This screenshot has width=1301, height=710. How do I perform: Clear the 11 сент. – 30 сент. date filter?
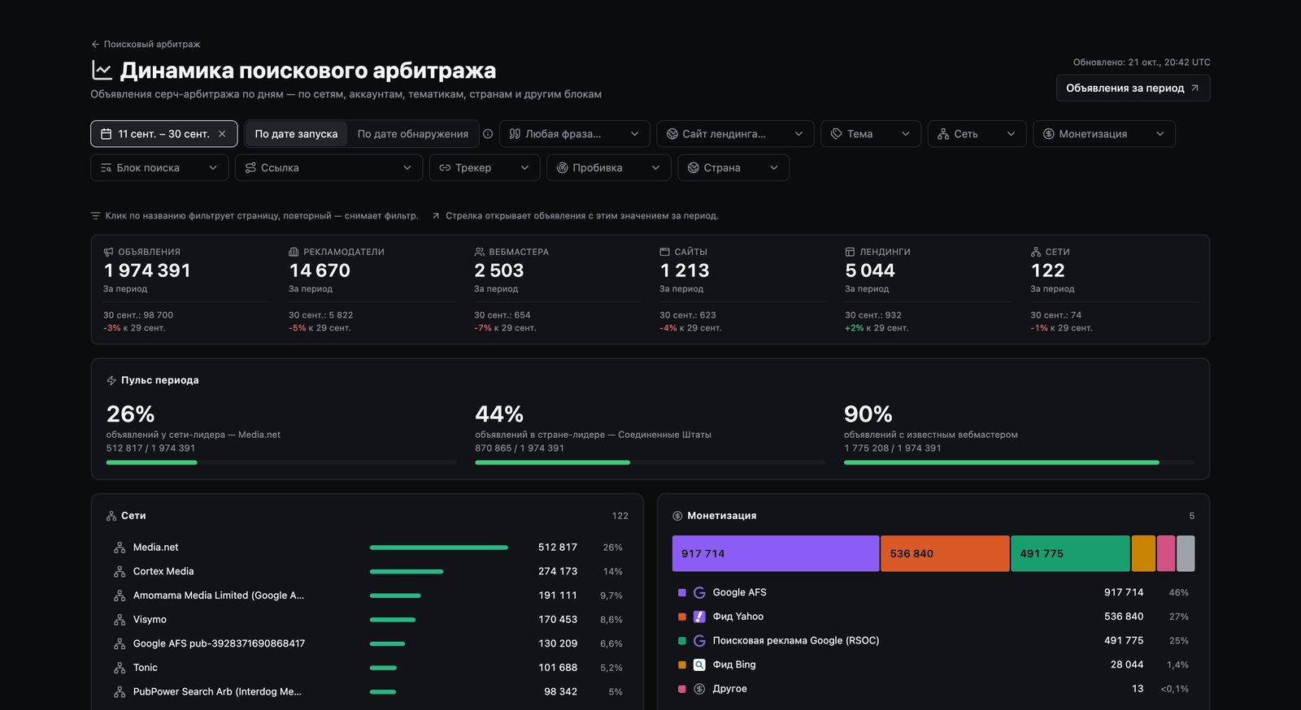222,134
